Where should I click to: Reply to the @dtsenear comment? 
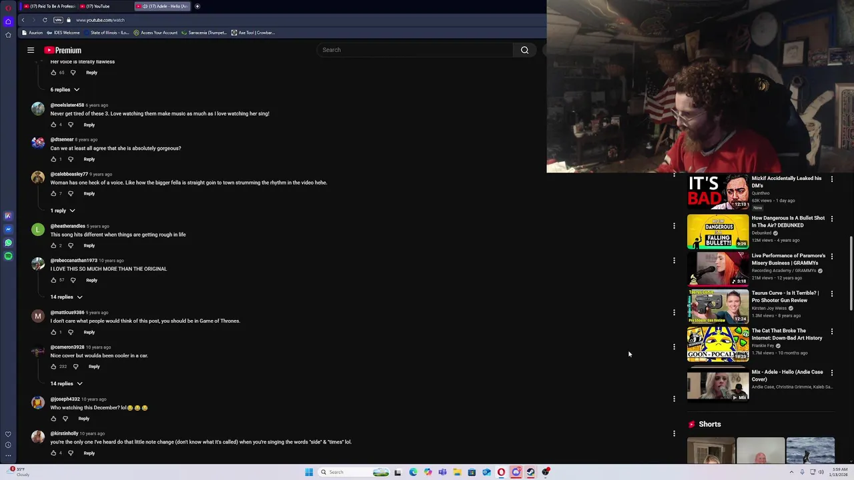point(89,159)
